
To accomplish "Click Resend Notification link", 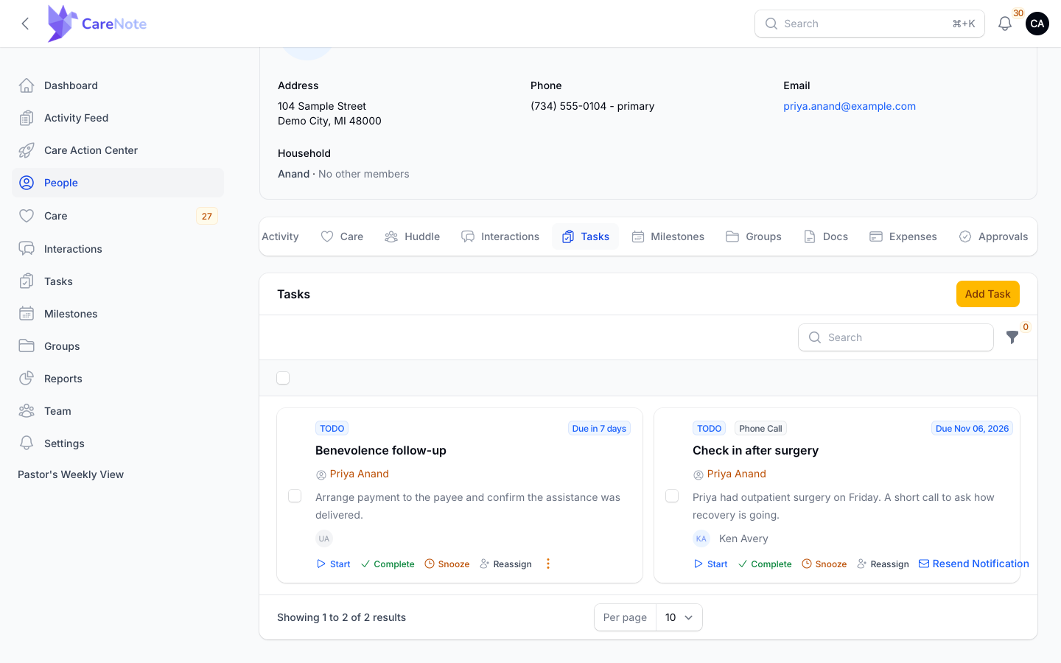I will [974, 564].
